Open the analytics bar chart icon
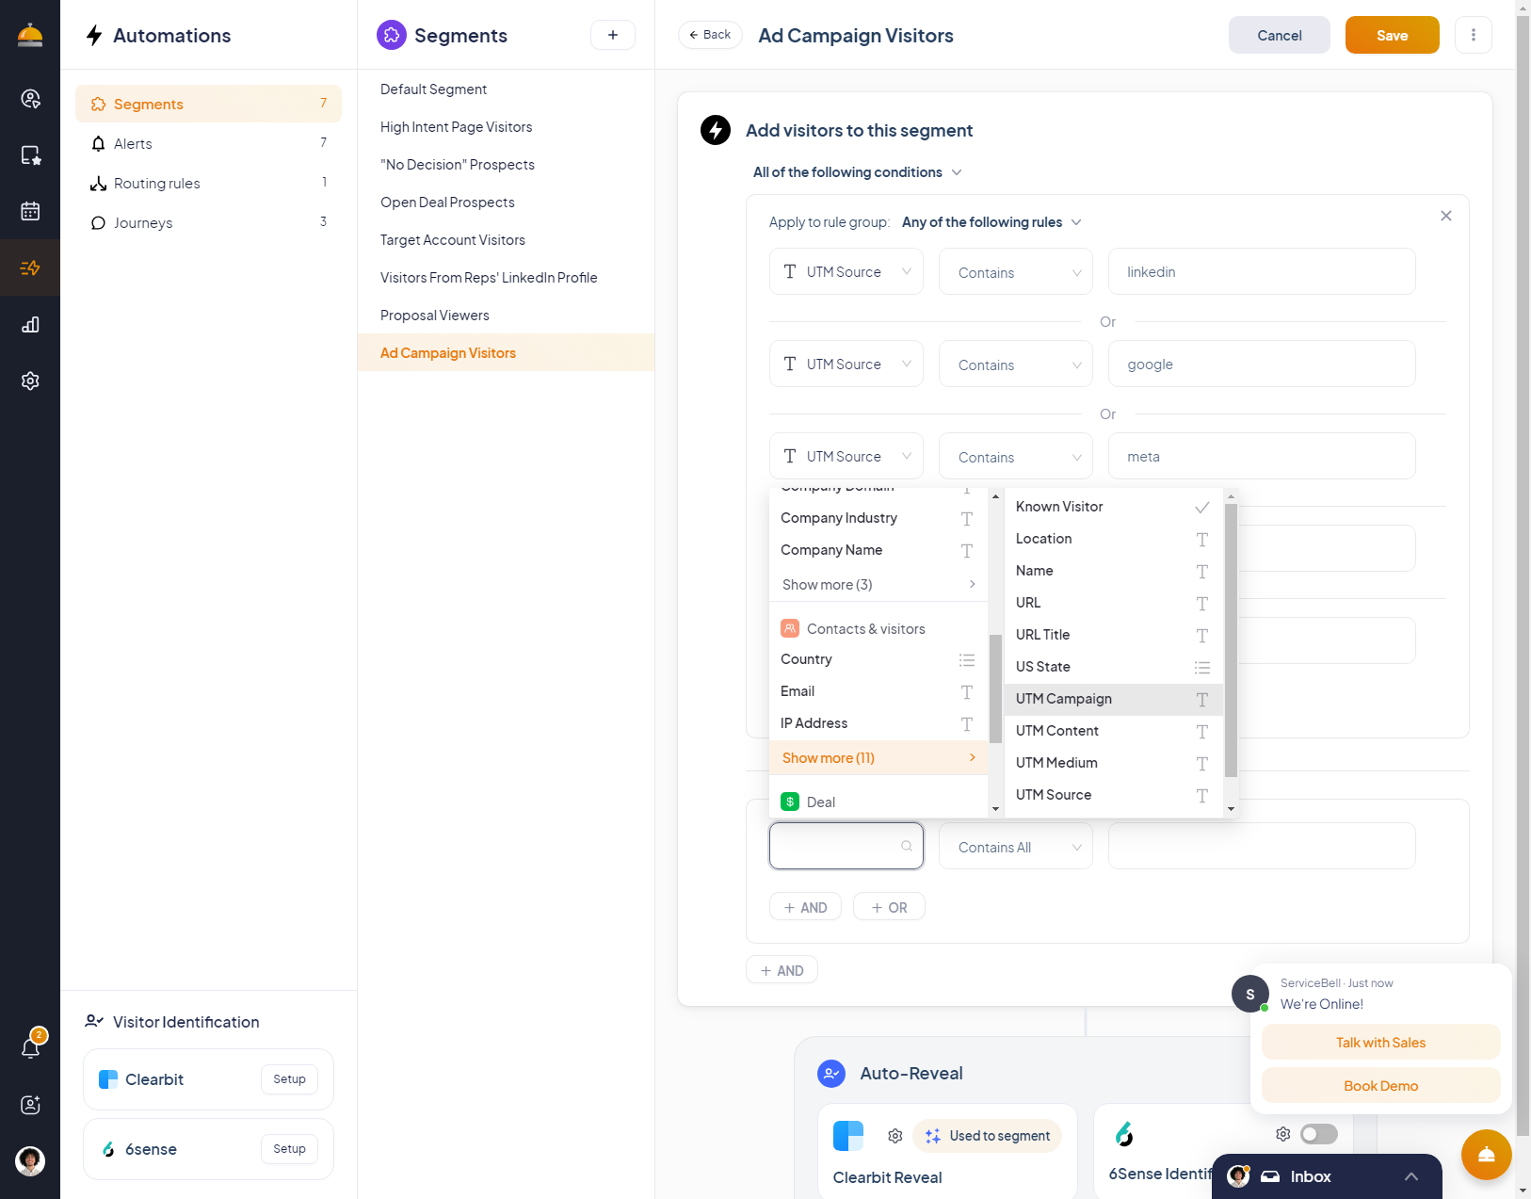This screenshot has width=1531, height=1199. point(30,325)
